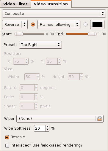Viewport: 108px width, 151px height.
Task: Click the Start slider handle
Action: pyautogui.click(x=19, y=34)
